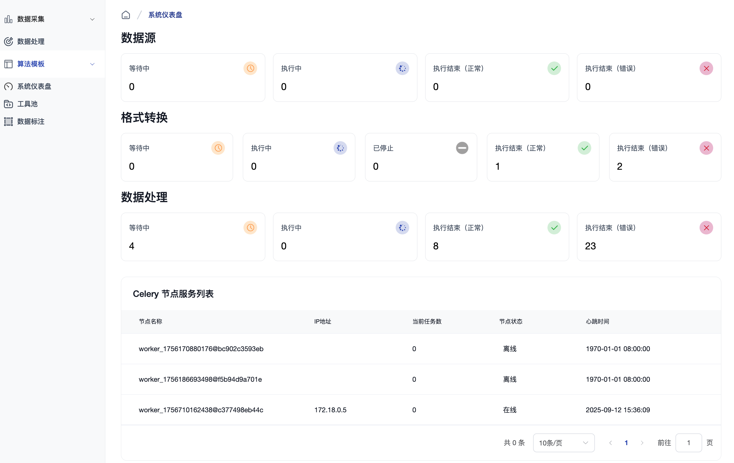Viewport: 734px width, 463px height.
Task: Go to page 1 in pagination
Action: coord(626,443)
